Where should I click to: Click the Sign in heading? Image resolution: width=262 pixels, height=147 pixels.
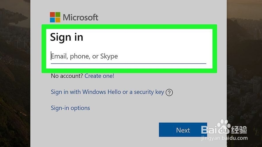[x=66, y=37]
